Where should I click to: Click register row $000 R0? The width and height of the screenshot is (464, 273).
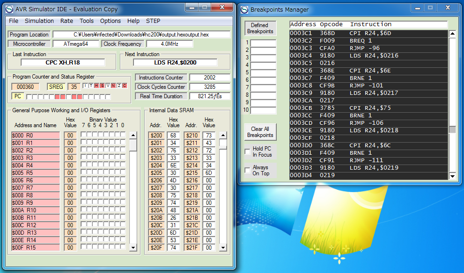pyautogui.click(x=36, y=136)
